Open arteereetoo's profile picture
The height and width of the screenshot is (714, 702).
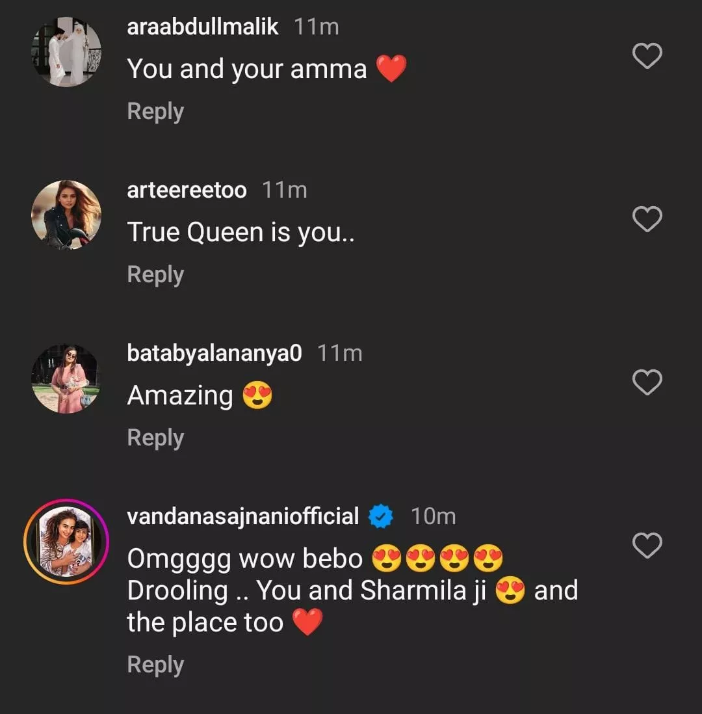[x=66, y=215]
